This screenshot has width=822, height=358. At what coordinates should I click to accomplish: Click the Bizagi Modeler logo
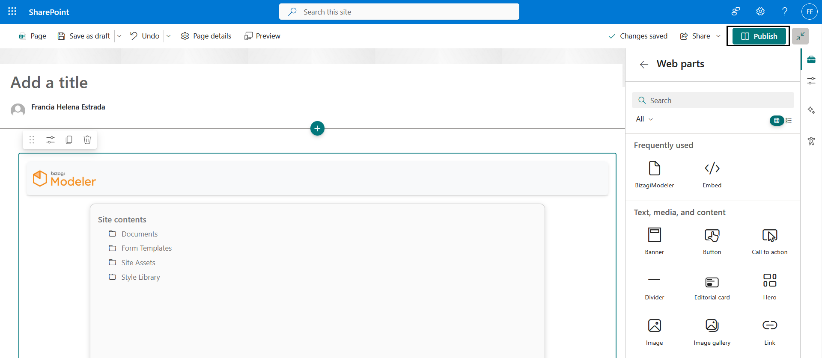tap(64, 178)
